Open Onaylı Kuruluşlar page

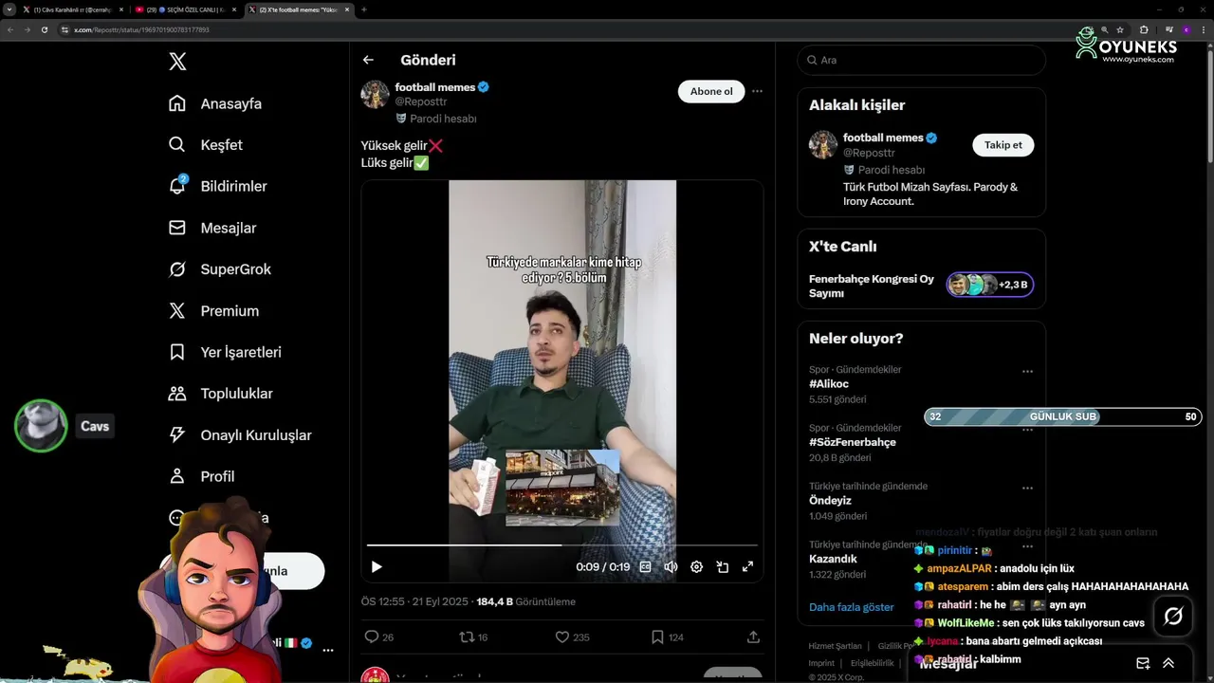239,434
